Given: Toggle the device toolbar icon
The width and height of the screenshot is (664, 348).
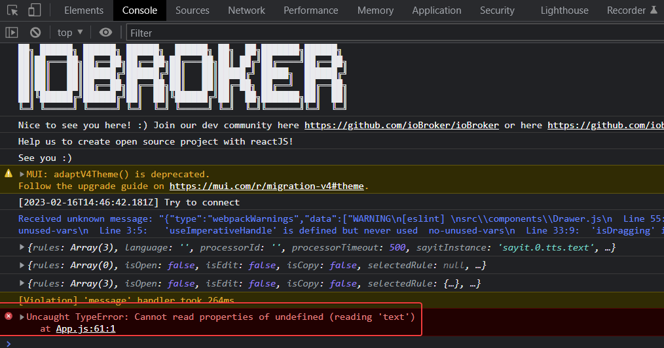Looking at the screenshot, I should point(34,10).
